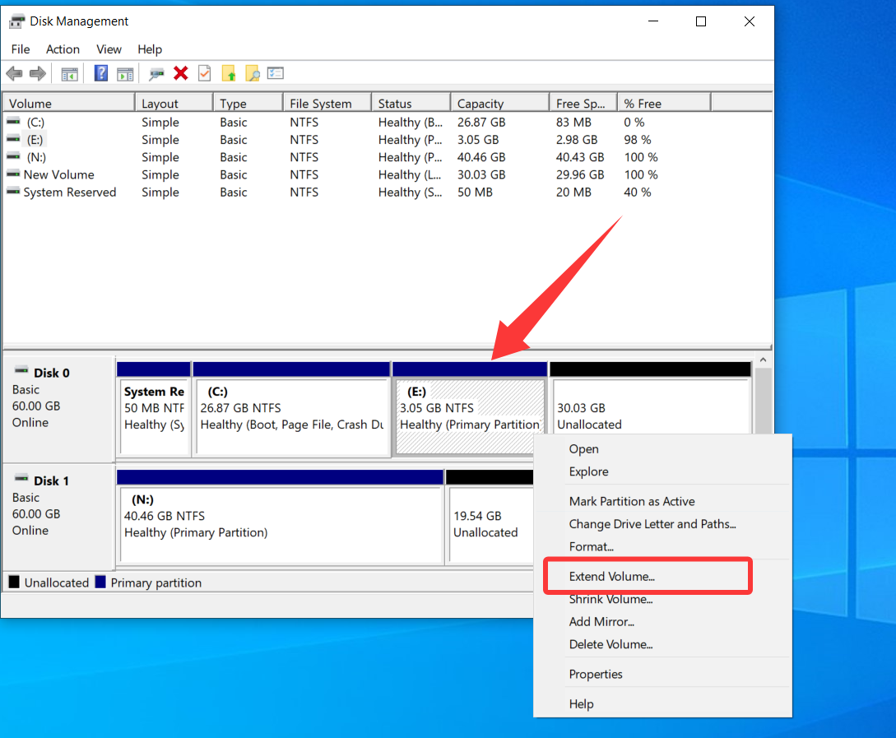Choose Explore from the context menu
Screen dimensions: 896x738
click(x=663, y=471)
